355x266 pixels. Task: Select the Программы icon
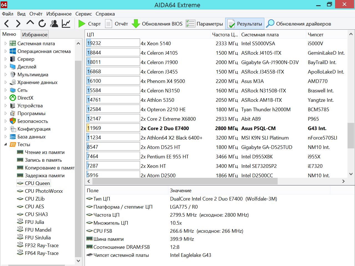[13, 113]
